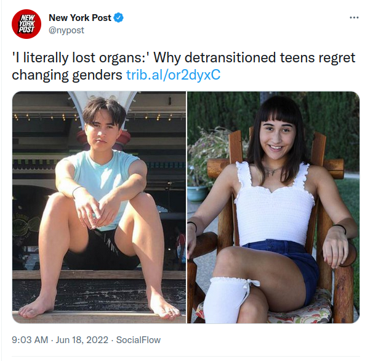The image size is (370, 361).
Task: Open the SocialFlow source label
Action: [139, 340]
